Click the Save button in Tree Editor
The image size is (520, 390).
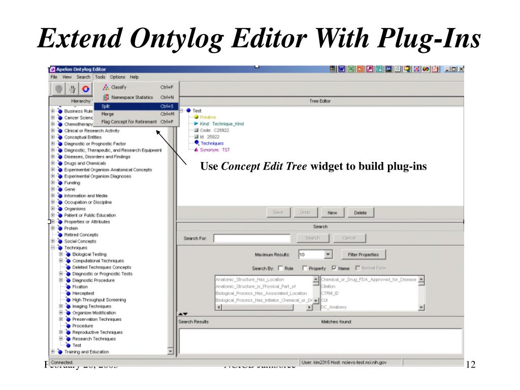[278, 213]
